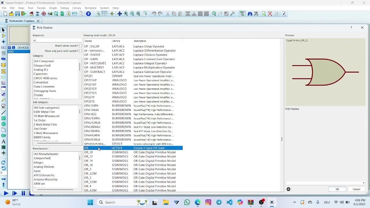Screen dimensions: 370x208
Task: Click the Zoom In magnifier icon
Action: [x=126, y=14]
